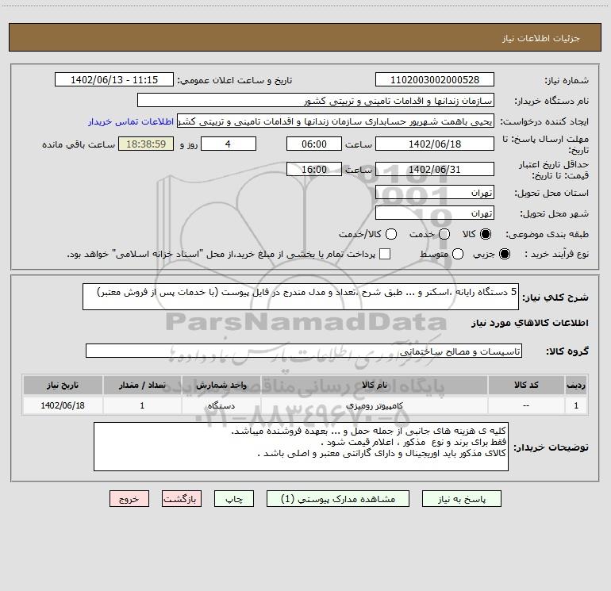
Task: Select the کالا radio button
Action: [486, 234]
